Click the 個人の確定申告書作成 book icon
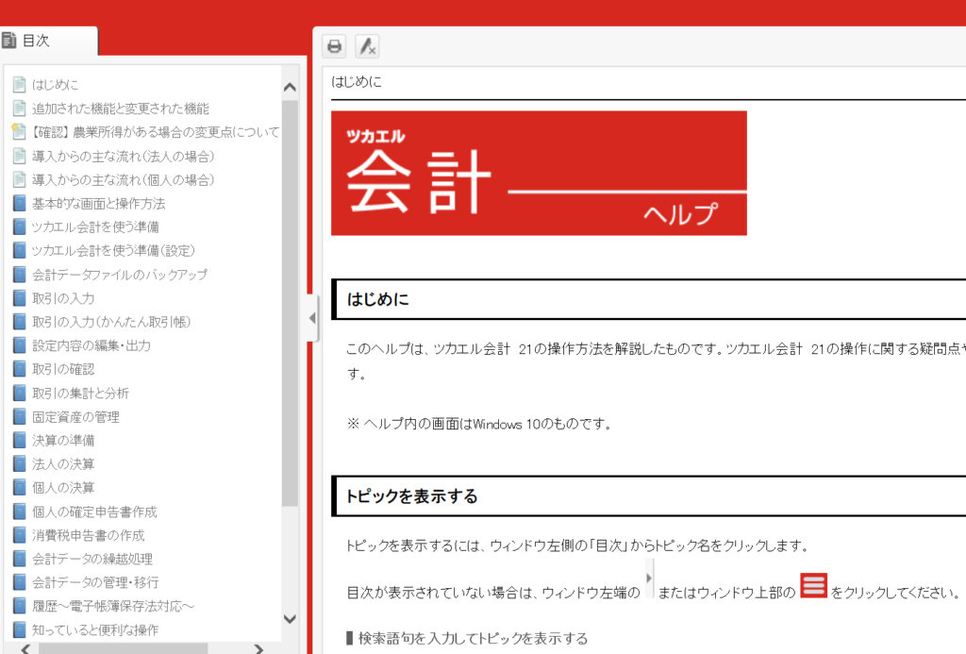Viewport: 966px width, 654px height. click(x=20, y=511)
